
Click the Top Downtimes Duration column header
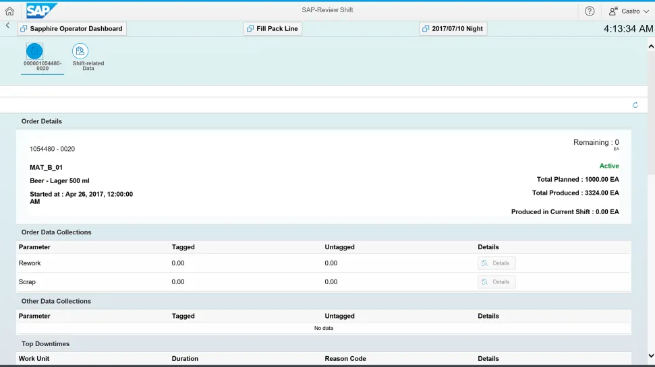pyautogui.click(x=185, y=359)
